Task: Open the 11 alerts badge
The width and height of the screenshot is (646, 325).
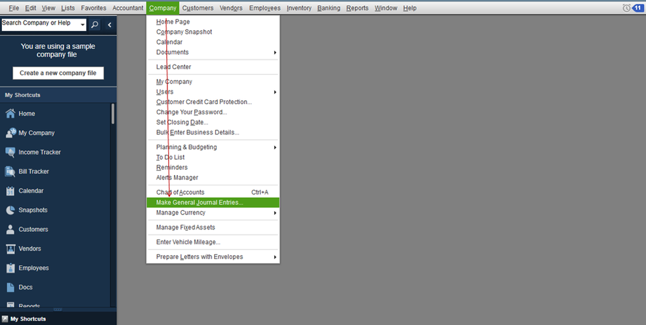Action: [x=638, y=8]
